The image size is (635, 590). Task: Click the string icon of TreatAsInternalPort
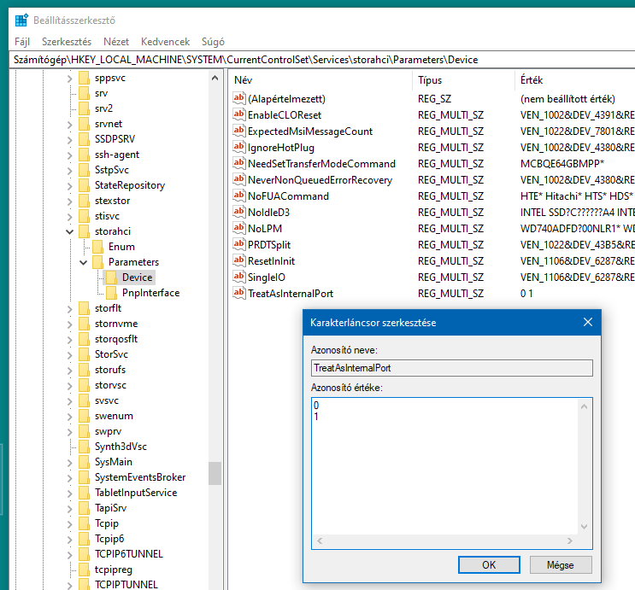239,293
